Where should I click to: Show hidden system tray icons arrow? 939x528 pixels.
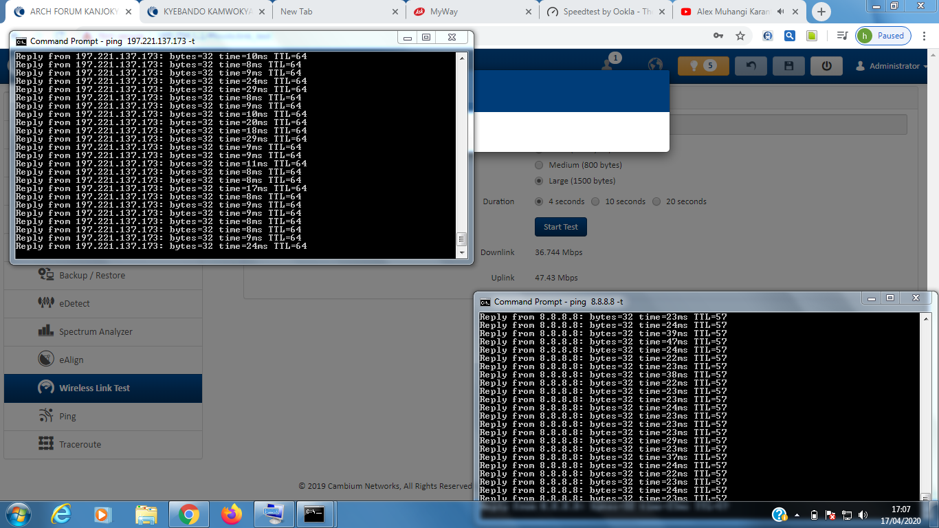[x=797, y=514]
